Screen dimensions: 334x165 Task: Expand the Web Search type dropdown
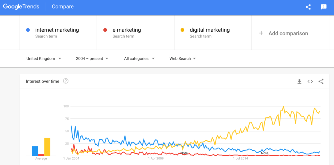(x=183, y=59)
